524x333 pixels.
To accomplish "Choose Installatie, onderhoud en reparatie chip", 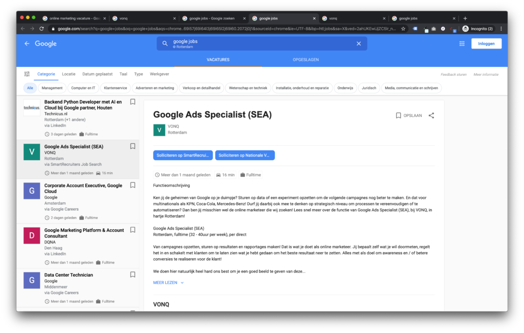I will (302, 88).
